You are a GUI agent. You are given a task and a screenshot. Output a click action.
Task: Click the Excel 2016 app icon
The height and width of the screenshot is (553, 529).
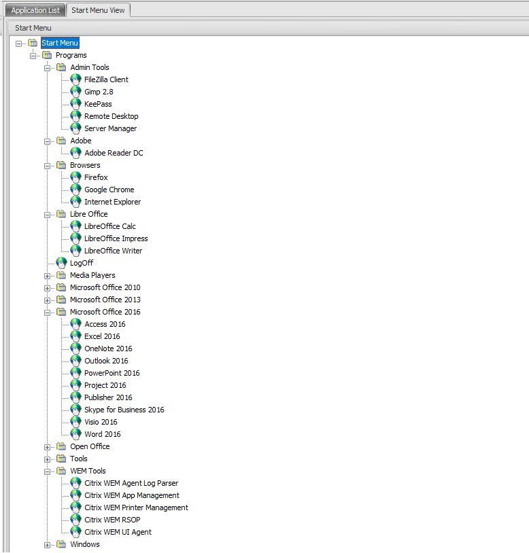[x=75, y=336]
